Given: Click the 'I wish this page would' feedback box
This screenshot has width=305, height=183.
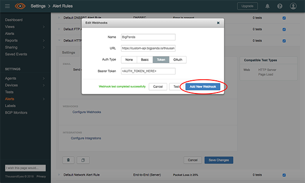Looking at the screenshot, I should pos(25,168).
